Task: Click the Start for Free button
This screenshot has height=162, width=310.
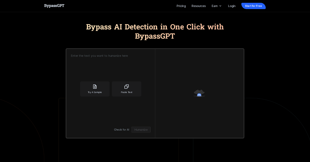Action: click(x=253, y=6)
